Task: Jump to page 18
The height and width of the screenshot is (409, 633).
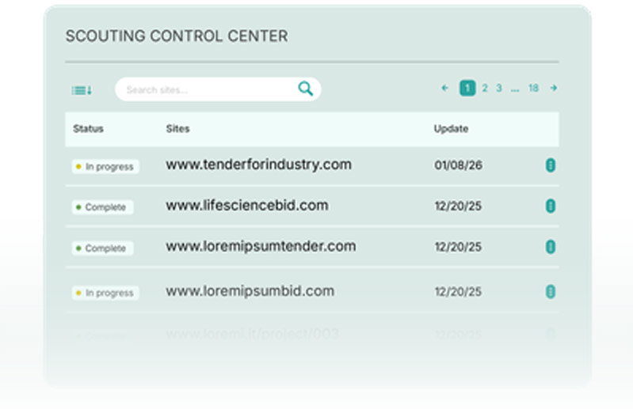Action: click(x=533, y=89)
